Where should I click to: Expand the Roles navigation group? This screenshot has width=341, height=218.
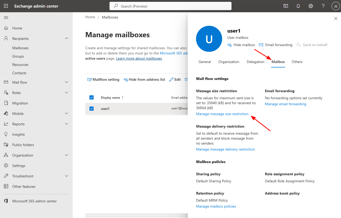(66, 93)
